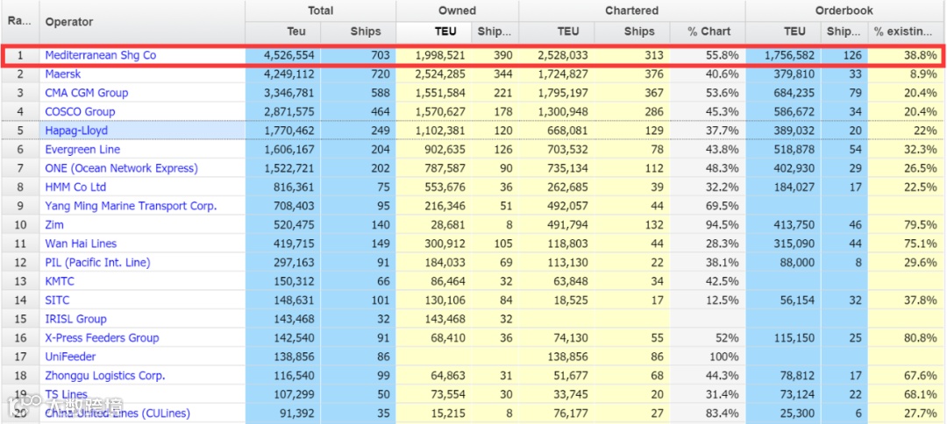Sort by % existing column header
This screenshot has height=424, width=947.
point(906,32)
